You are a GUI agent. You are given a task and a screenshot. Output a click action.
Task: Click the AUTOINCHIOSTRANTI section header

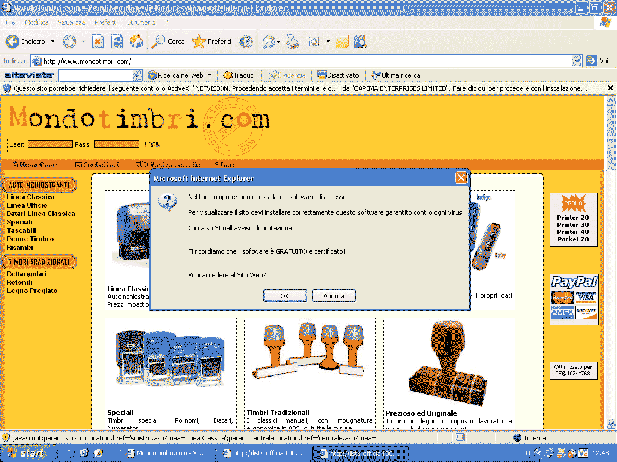point(39,185)
